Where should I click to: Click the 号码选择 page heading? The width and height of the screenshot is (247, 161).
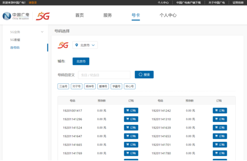click(x=62, y=31)
